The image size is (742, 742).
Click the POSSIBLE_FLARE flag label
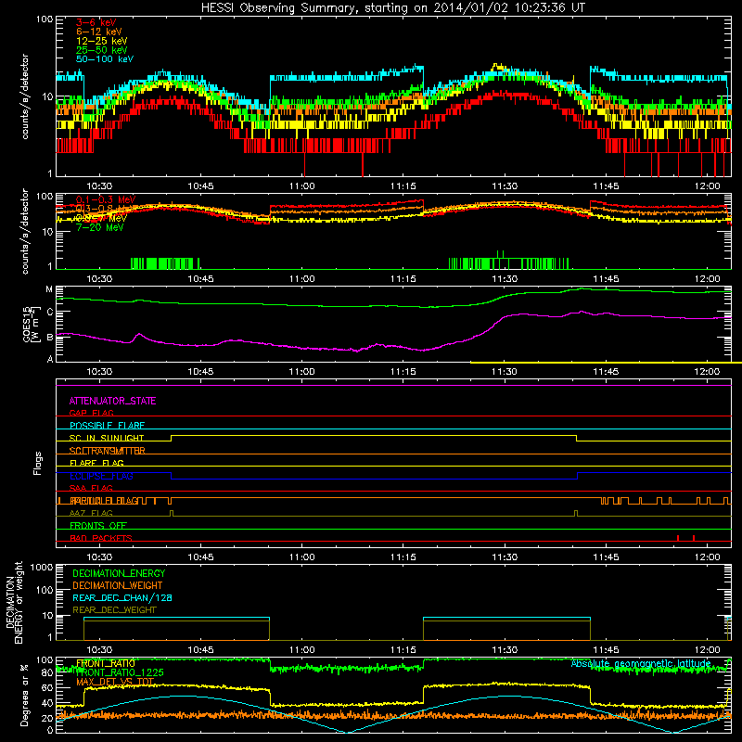click(107, 425)
